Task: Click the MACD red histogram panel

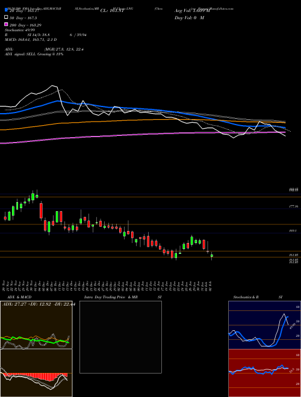Action: (36, 373)
